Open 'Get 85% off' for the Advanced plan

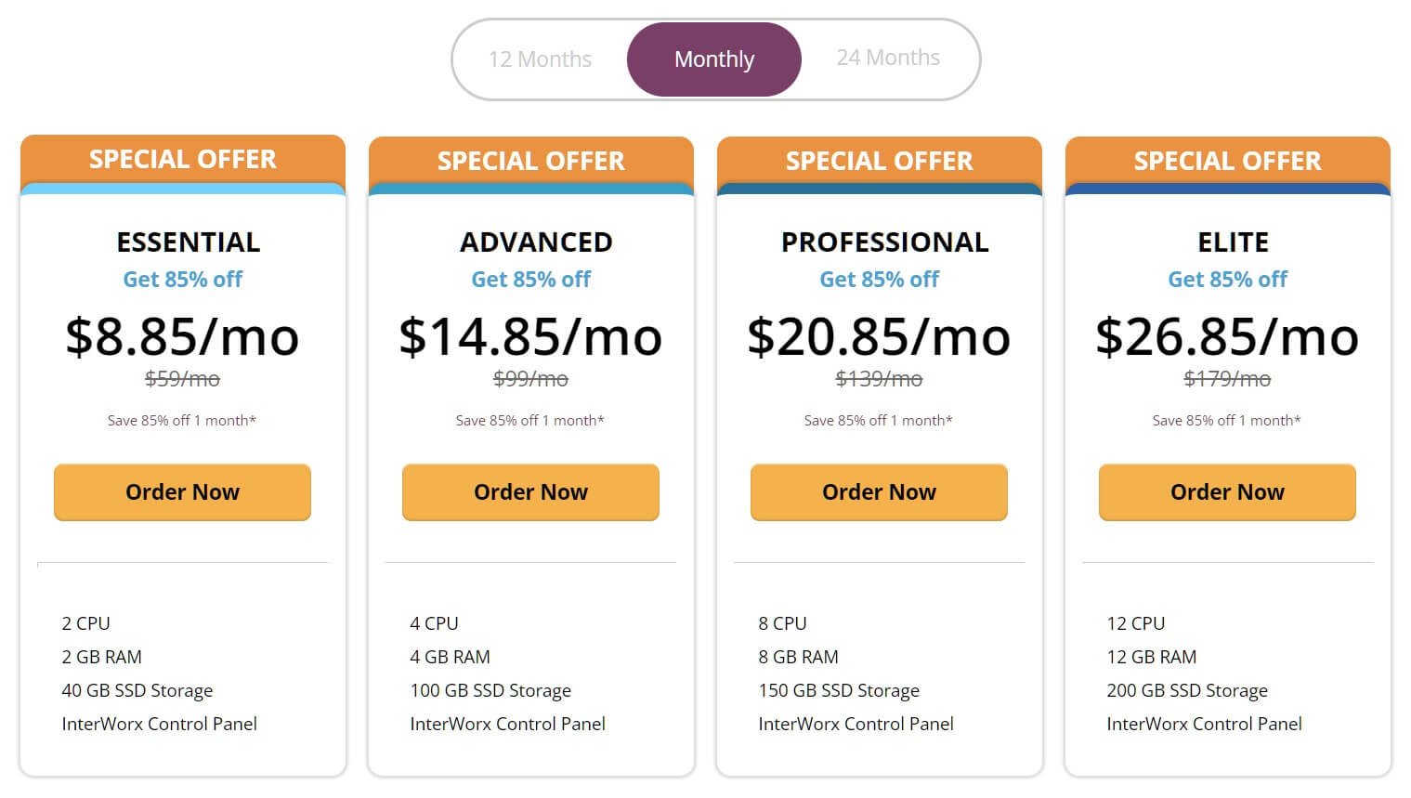[x=531, y=280]
